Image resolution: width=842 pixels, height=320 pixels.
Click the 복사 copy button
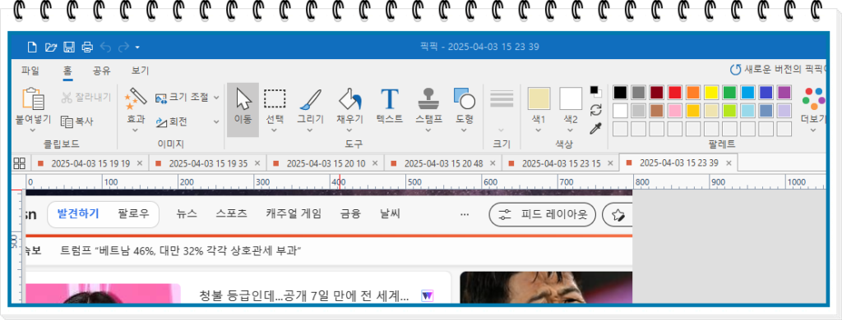(x=77, y=121)
